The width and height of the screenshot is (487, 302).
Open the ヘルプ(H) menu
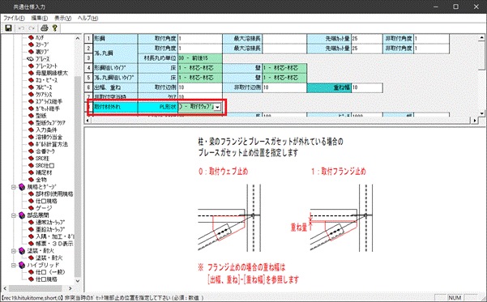(88, 19)
